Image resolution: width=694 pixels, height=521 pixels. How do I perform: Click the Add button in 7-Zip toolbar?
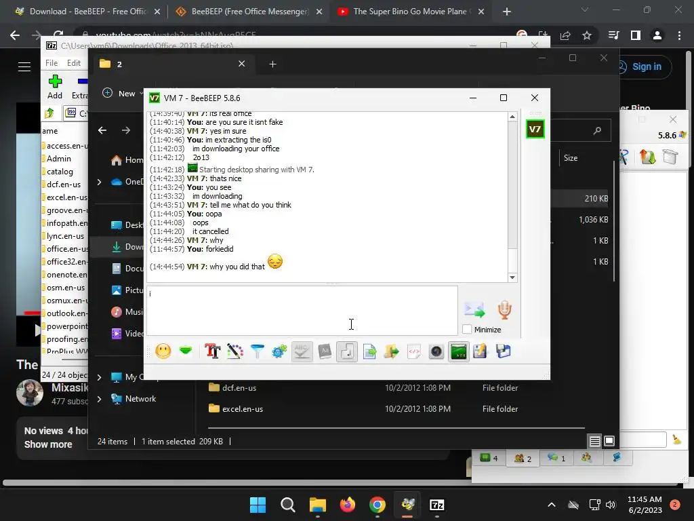[x=55, y=87]
